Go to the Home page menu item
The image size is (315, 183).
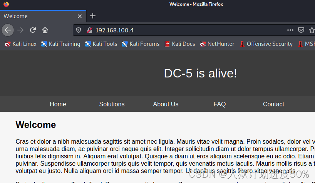[58, 104]
